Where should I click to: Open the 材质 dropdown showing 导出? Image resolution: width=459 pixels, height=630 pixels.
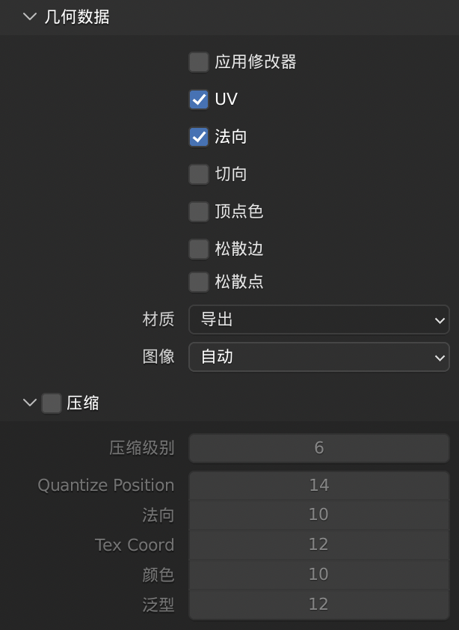318,319
